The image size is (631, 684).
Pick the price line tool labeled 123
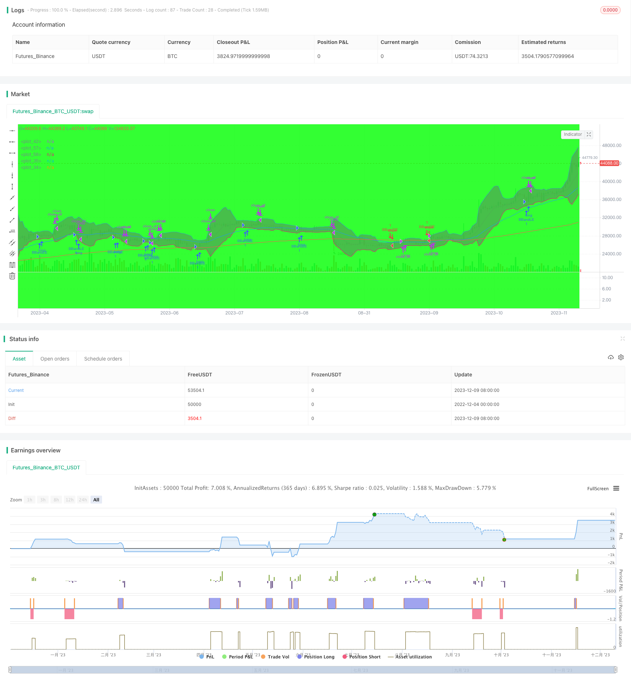coord(12,231)
